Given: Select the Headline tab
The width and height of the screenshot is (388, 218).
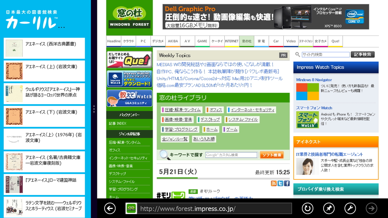Looking at the screenshot, I should click(114, 41).
